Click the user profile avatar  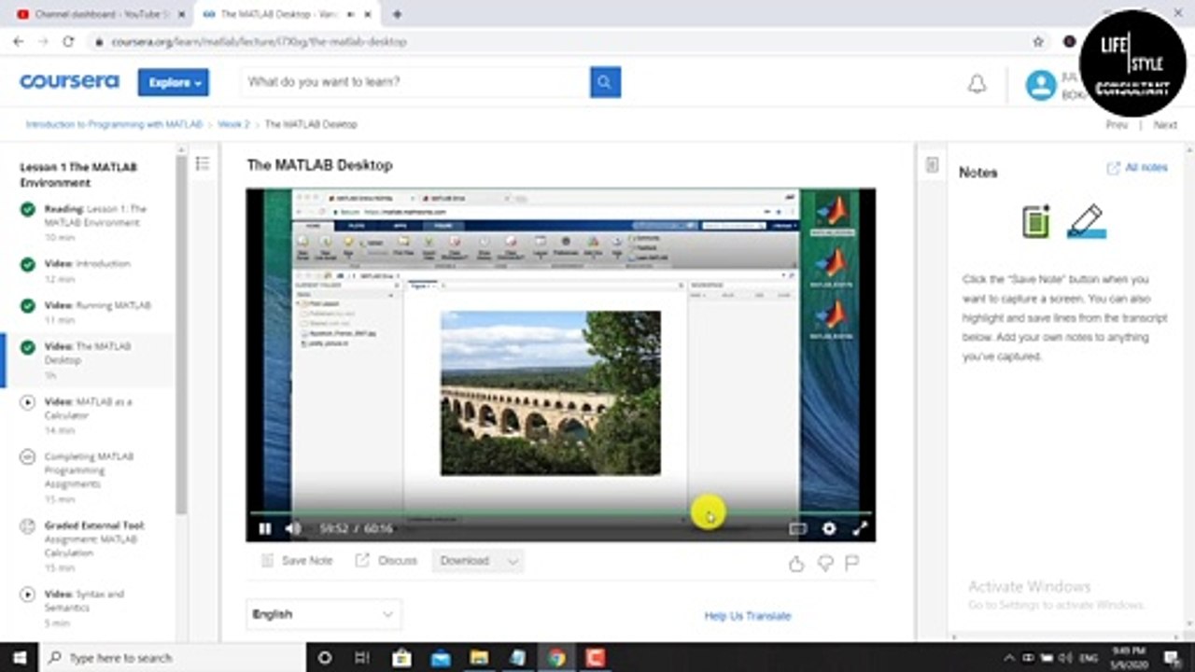pos(1041,85)
